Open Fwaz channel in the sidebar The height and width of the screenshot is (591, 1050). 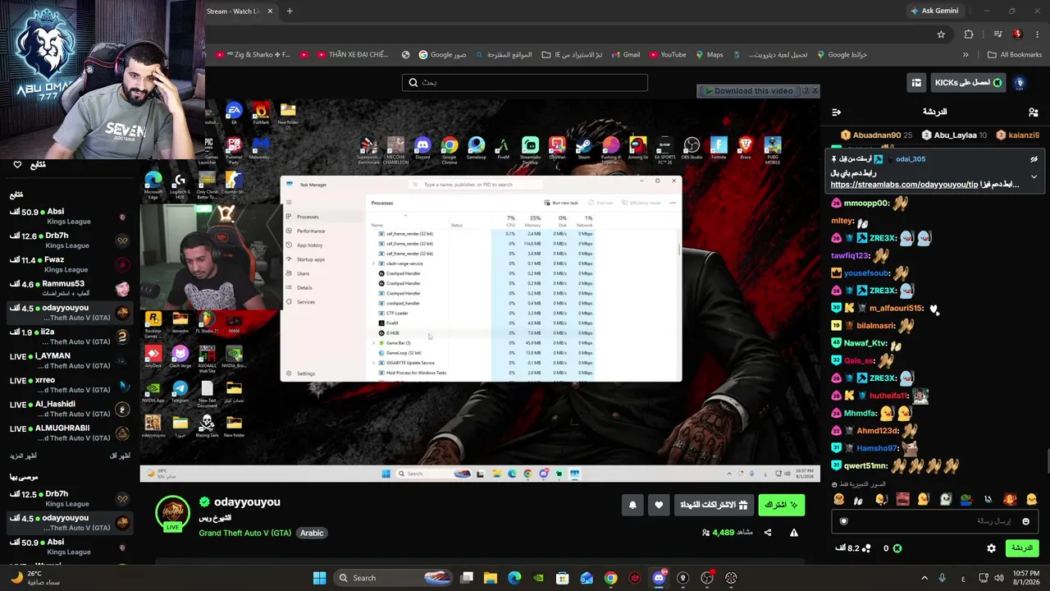[x=69, y=264]
